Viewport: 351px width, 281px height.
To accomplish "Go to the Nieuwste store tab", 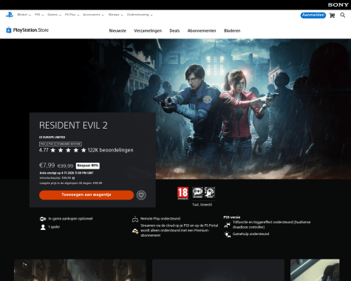I will coord(117,31).
